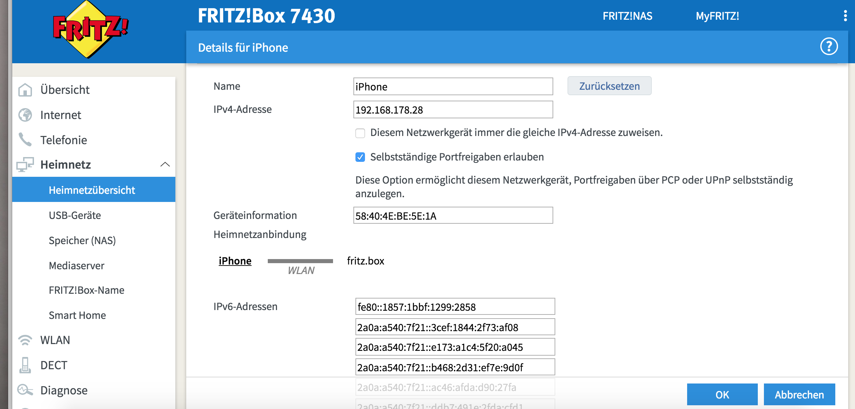Click the Zurücksetzen button
The image size is (855, 409).
(x=609, y=86)
